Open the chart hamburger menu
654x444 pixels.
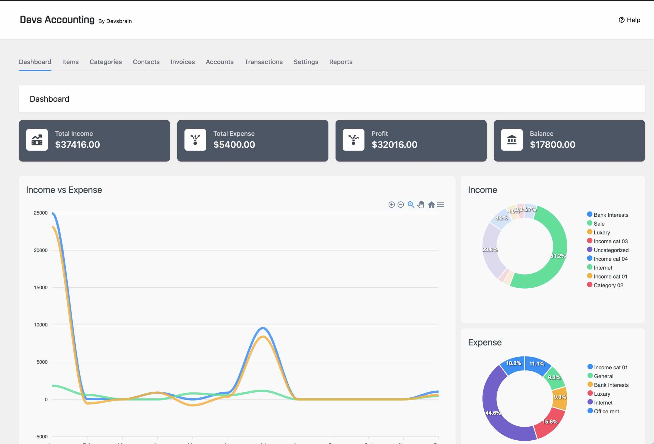coord(440,205)
